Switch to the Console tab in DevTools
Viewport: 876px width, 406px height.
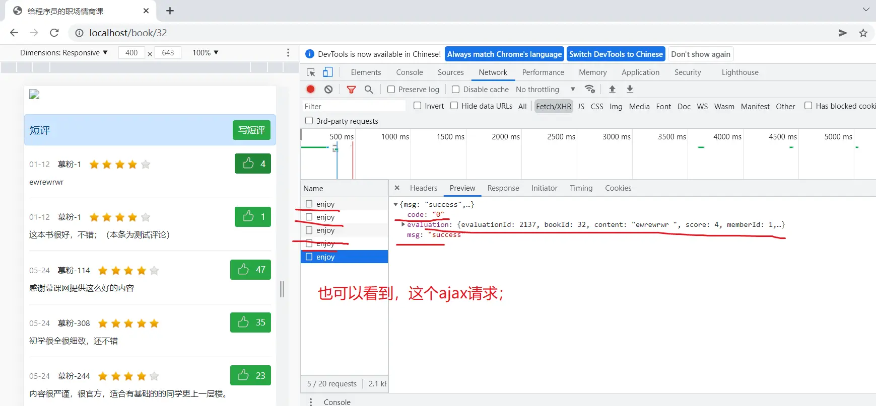(409, 72)
